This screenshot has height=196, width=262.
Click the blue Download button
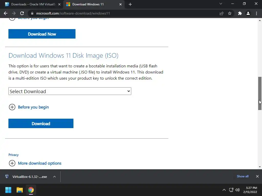[x=41, y=124]
